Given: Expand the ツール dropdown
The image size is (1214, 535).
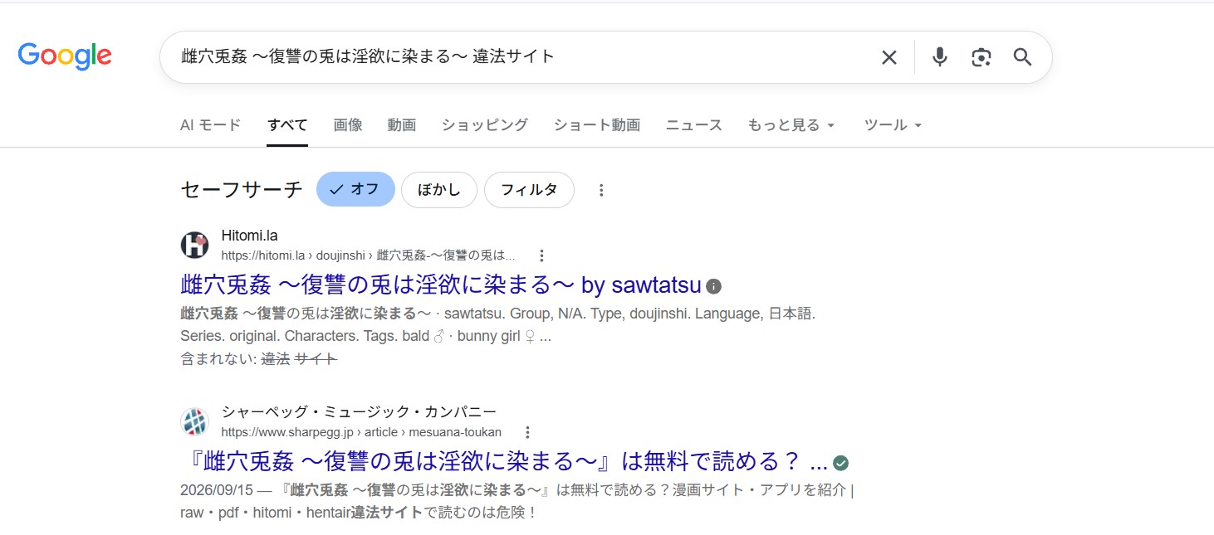Looking at the screenshot, I should pyautogui.click(x=893, y=125).
